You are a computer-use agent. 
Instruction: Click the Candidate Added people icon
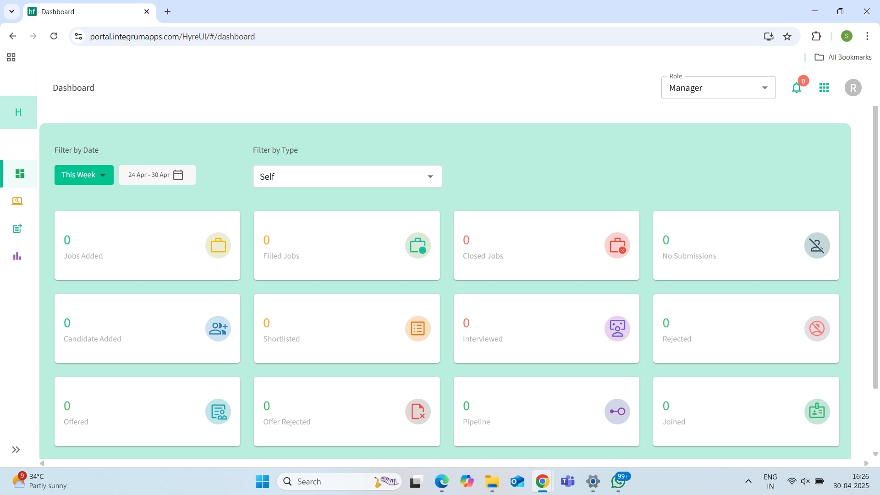[x=218, y=329]
